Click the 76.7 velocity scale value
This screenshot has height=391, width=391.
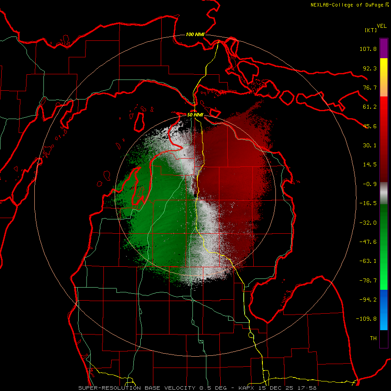pos(370,87)
